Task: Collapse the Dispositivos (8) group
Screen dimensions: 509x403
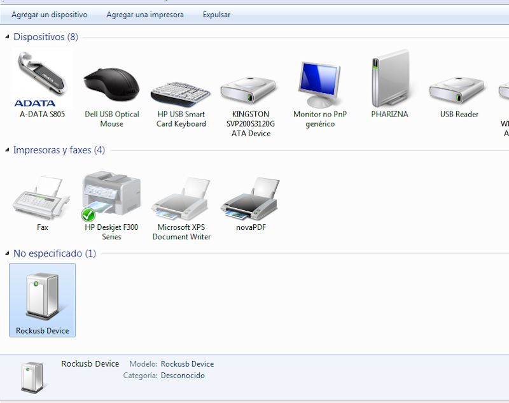Action: tap(7, 37)
